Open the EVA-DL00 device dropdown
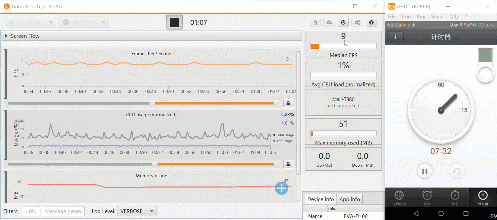This screenshot has height=220, width=497. coord(30,22)
